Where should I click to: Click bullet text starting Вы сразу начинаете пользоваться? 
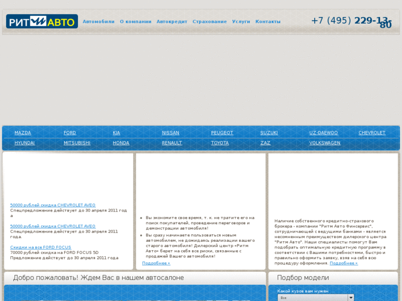coord(200,246)
